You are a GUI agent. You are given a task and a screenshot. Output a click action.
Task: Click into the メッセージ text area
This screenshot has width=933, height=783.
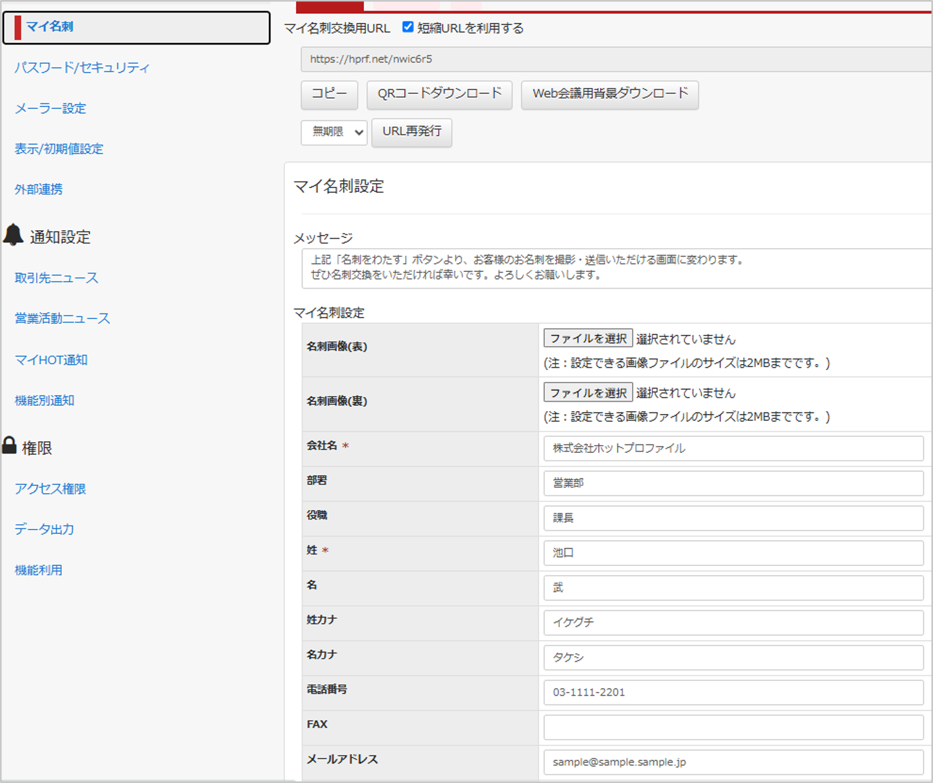[616, 268]
